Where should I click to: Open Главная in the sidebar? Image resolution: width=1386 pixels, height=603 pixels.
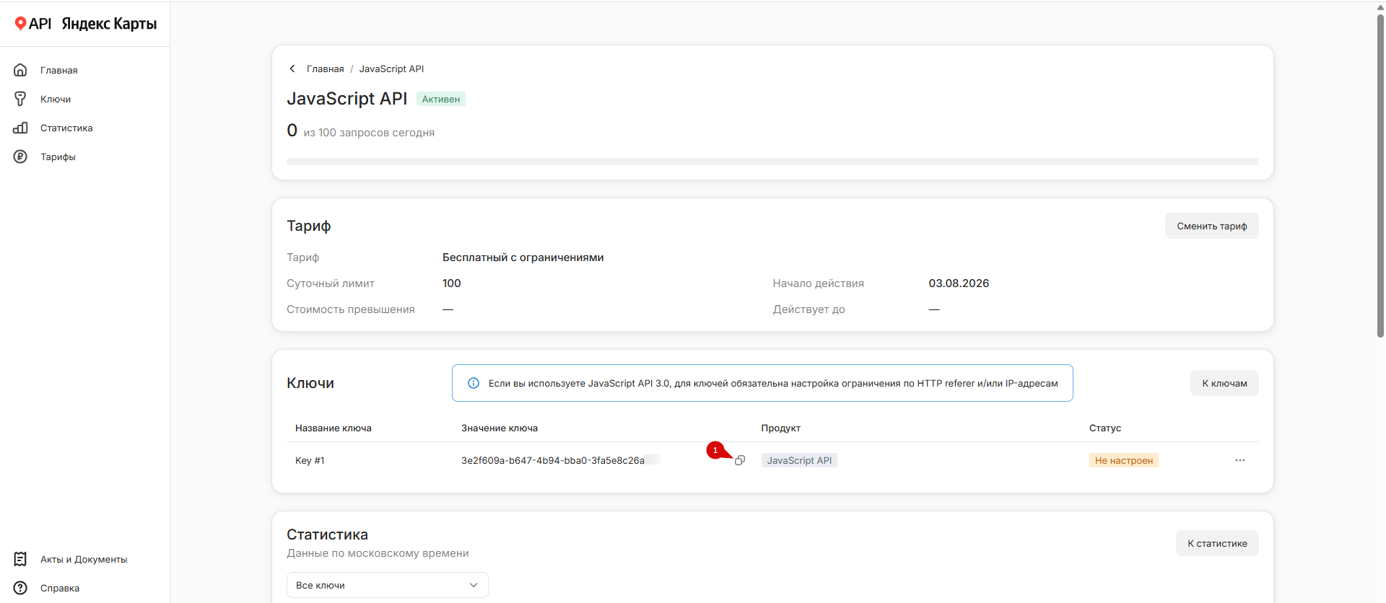[59, 70]
